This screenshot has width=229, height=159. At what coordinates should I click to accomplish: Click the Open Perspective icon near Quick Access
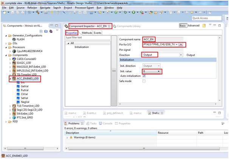227,18
